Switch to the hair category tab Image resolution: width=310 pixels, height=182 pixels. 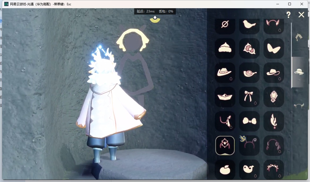(299, 37)
